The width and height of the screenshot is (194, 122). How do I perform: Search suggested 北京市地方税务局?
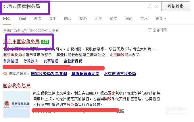pos(120,74)
